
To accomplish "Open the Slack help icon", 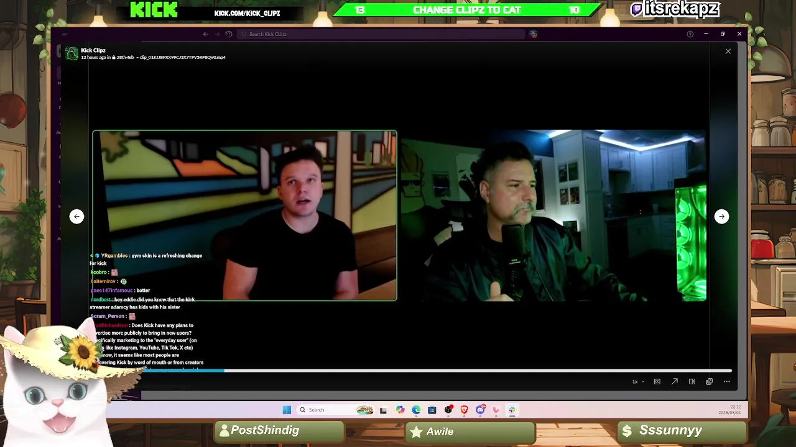I will 690,34.
